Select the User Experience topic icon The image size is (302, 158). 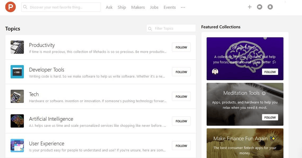coord(17,146)
